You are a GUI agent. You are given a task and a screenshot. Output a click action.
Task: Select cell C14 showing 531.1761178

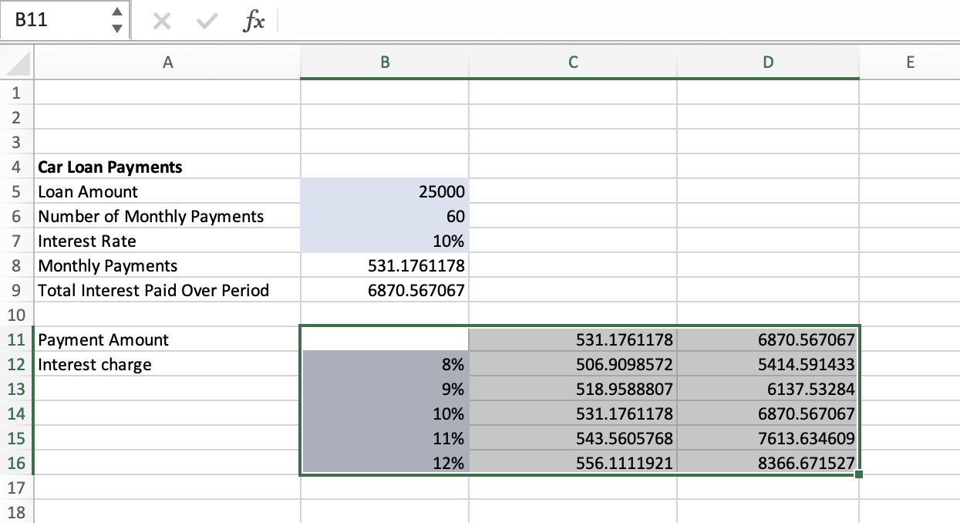tap(573, 413)
